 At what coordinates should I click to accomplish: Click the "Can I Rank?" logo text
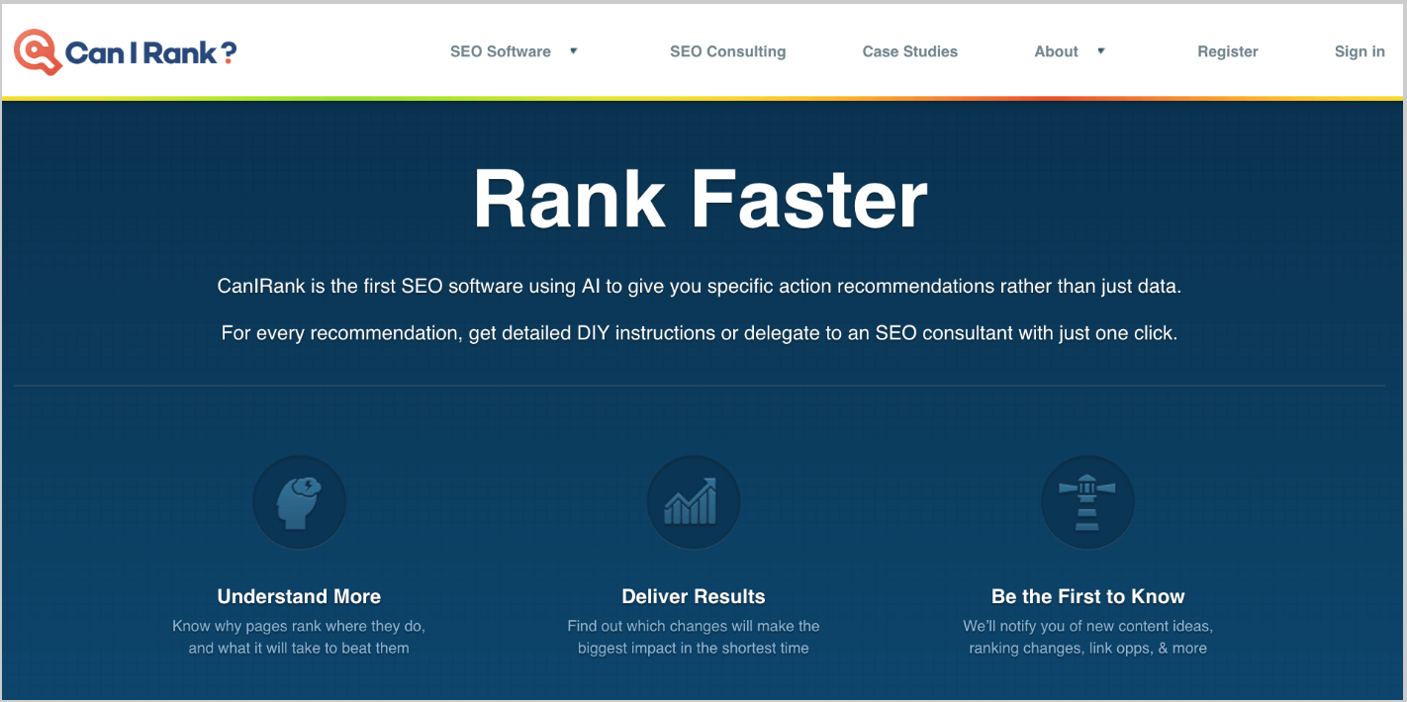click(x=151, y=52)
